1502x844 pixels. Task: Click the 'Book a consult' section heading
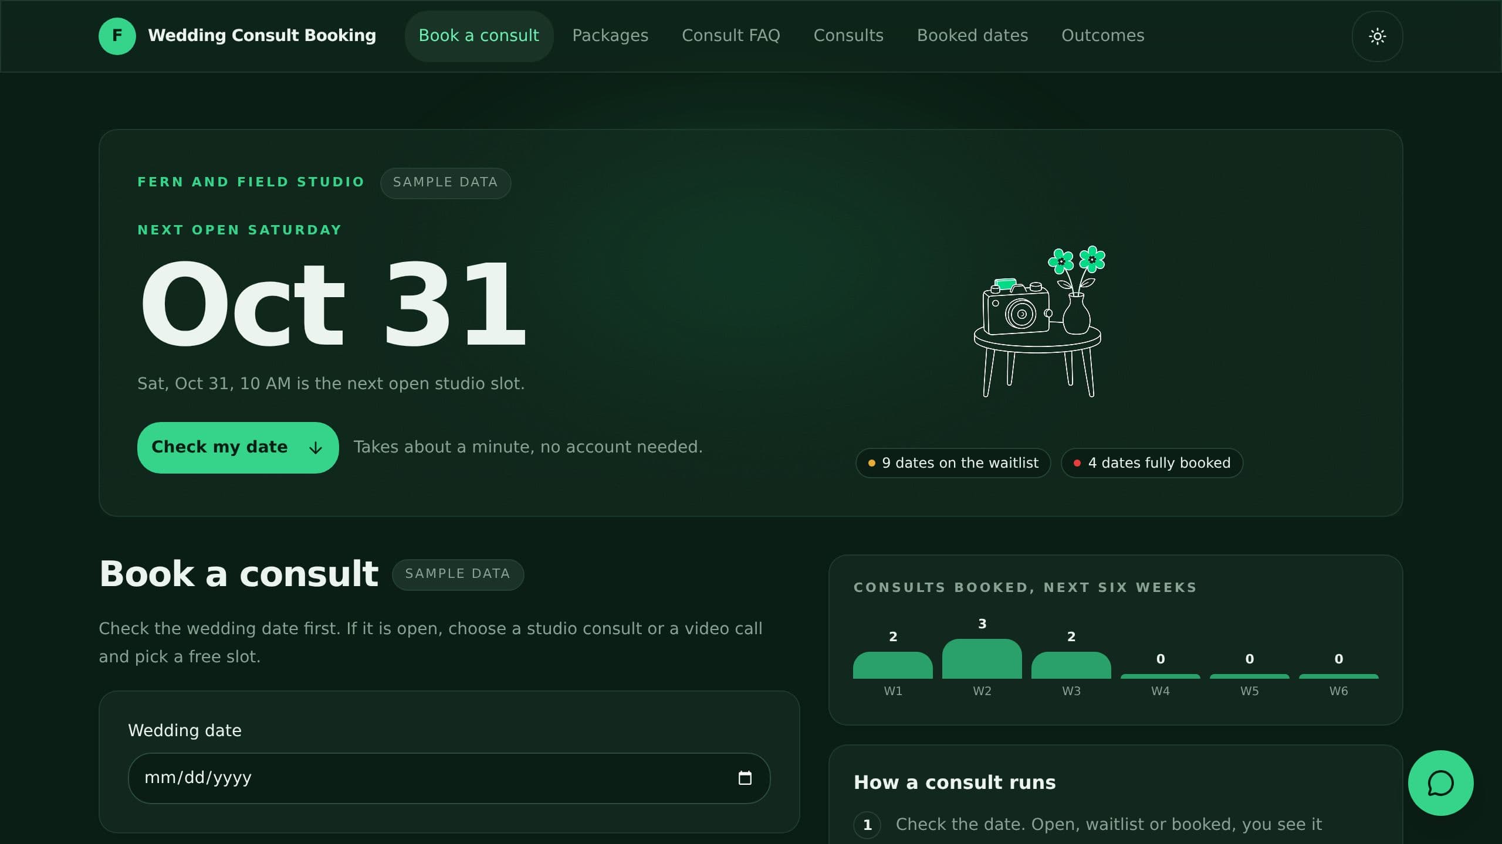point(239,574)
